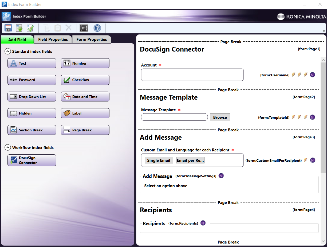Viewport: 327px width, 247px height.
Task: Click the 'Select an option above' text
Action: 166,186
